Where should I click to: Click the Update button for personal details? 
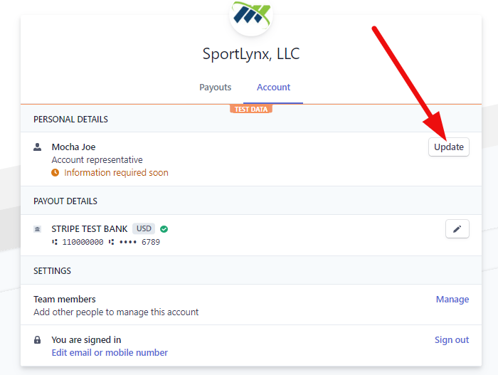(x=449, y=147)
